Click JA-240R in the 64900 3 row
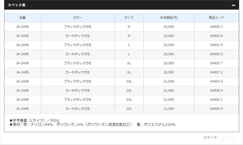Screen dimensions: 243x145 coord(22,27)
